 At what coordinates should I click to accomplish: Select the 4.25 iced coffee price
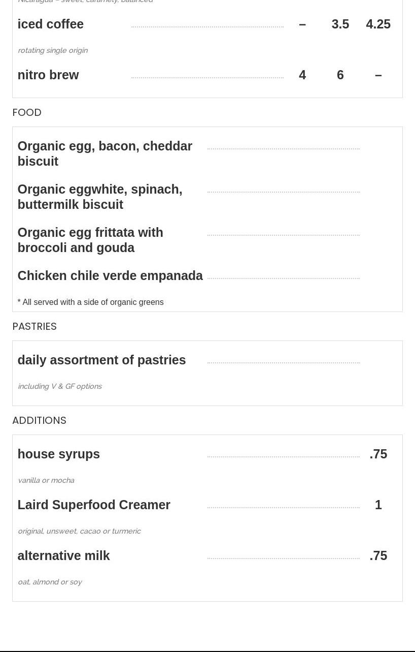pos(378,24)
